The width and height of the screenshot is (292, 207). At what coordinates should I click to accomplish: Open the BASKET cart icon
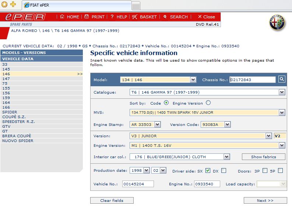[135, 17]
